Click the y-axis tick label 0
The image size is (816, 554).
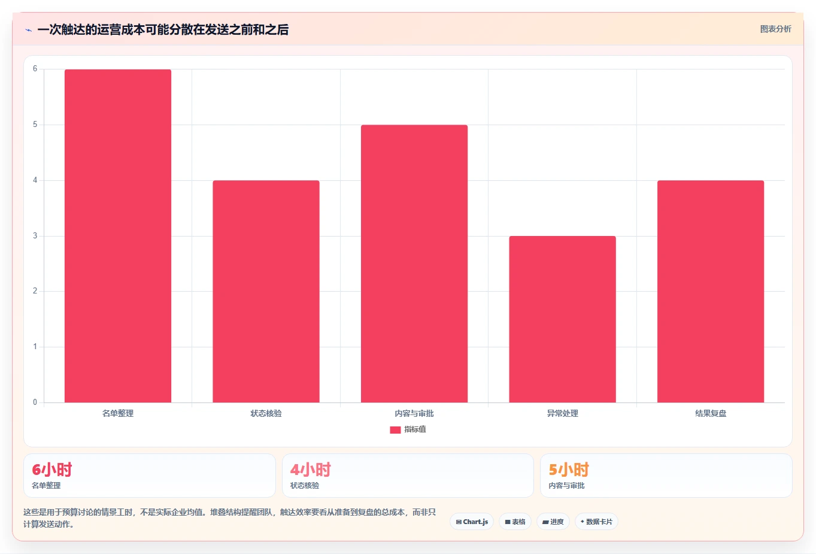(x=35, y=402)
